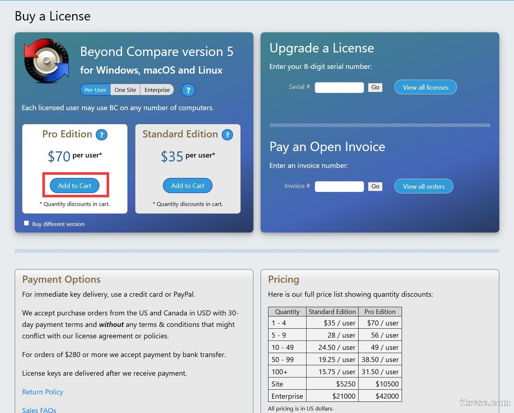Select the Per-User license option
Screen dimensions: 514x413
[x=95, y=90]
